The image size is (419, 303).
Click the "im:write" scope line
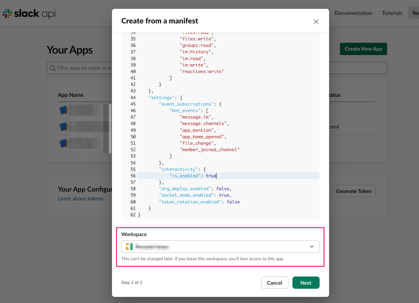coord(194,65)
